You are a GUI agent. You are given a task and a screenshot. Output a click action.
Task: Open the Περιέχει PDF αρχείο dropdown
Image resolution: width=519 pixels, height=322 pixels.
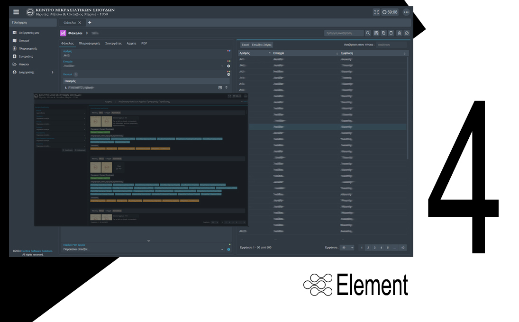pyautogui.click(x=143, y=249)
